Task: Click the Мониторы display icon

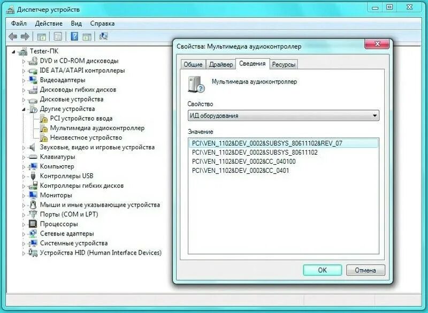Action: [33, 195]
